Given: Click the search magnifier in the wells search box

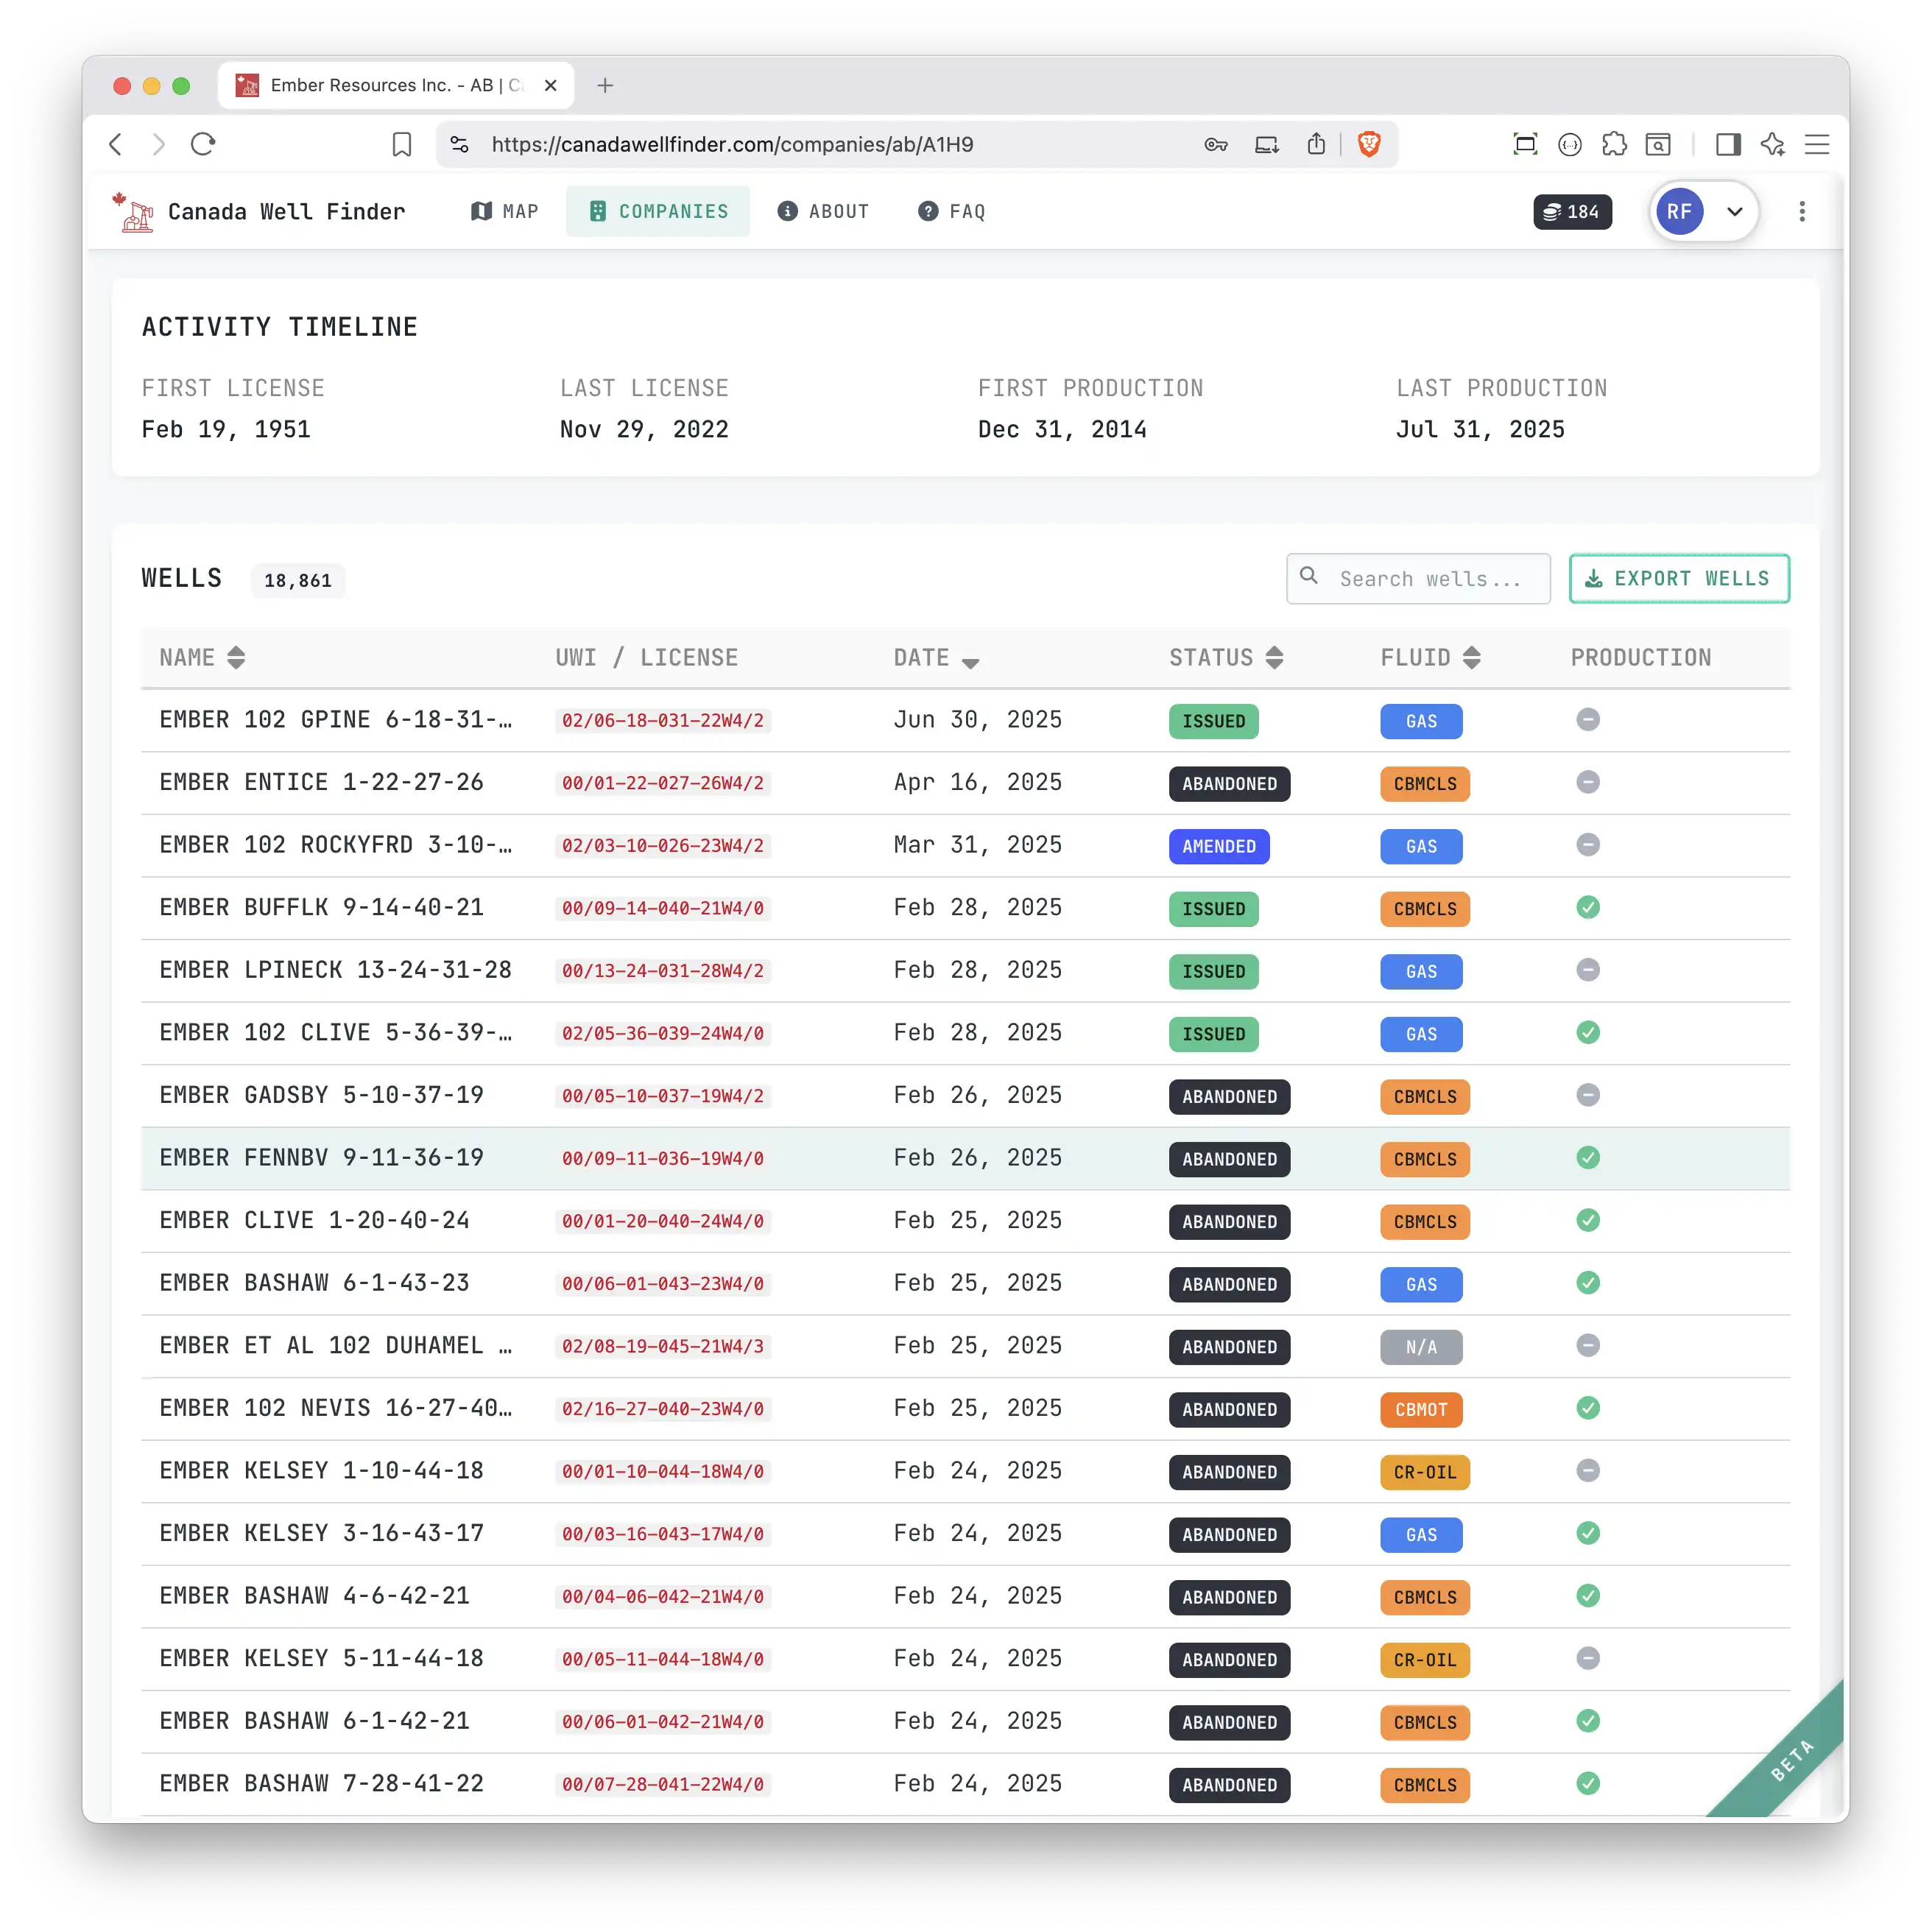Looking at the screenshot, I should tap(1310, 578).
